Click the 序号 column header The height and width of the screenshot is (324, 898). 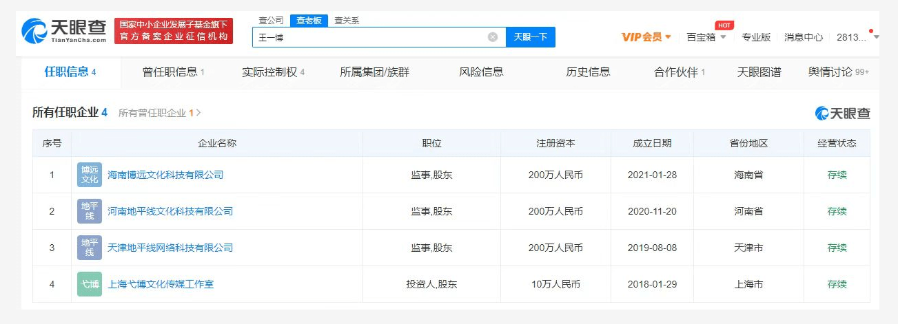point(52,143)
